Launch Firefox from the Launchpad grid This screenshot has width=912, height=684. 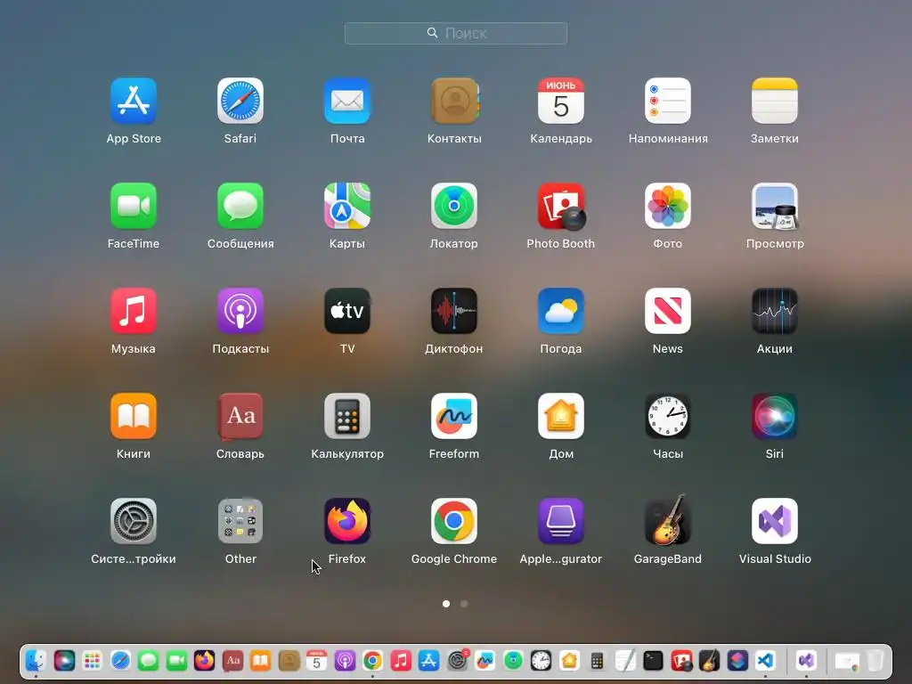pyautogui.click(x=347, y=521)
